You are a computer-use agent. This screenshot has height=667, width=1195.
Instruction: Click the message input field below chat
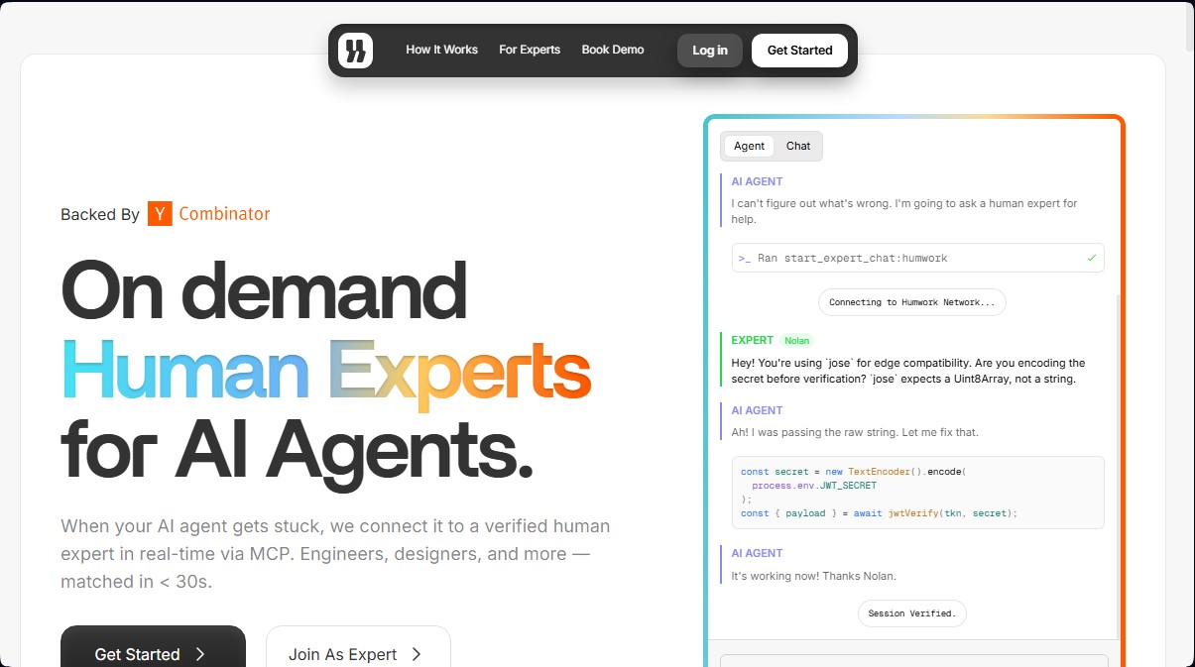913,660
